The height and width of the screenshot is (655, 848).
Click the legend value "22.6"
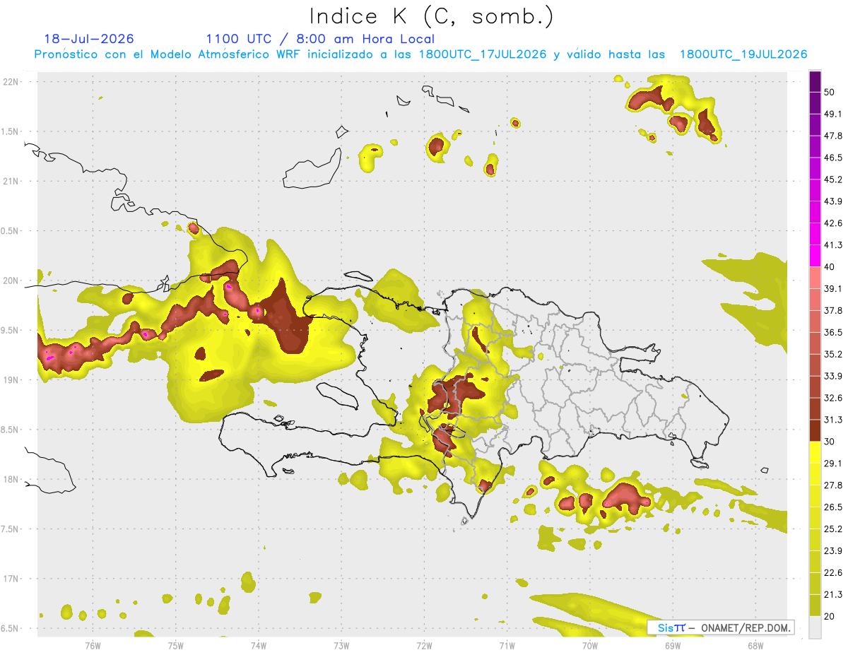(832, 573)
